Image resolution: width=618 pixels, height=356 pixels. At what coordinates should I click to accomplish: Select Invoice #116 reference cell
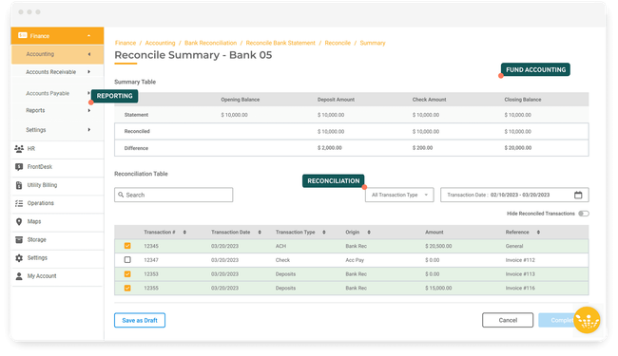coord(520,288)
